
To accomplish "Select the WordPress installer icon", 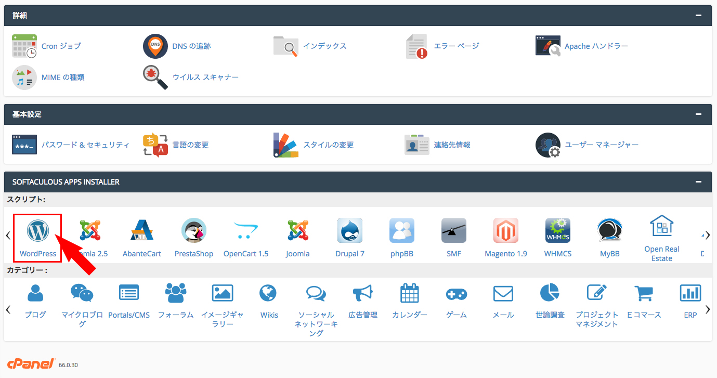I will coord(37,230).
